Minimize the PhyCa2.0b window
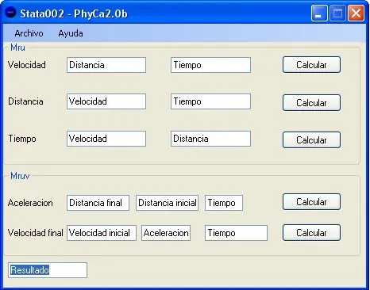The width and height of the screenshot is (370, 290). 319,13
